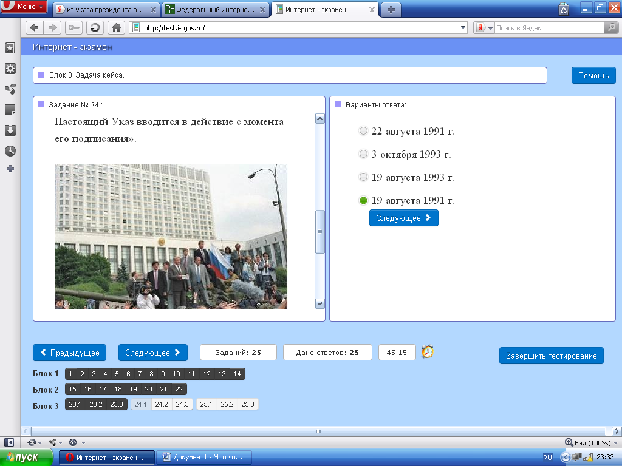The image size is (622, 466).
Task: Open a new browser tab
Action: click(x=391, y=10)
